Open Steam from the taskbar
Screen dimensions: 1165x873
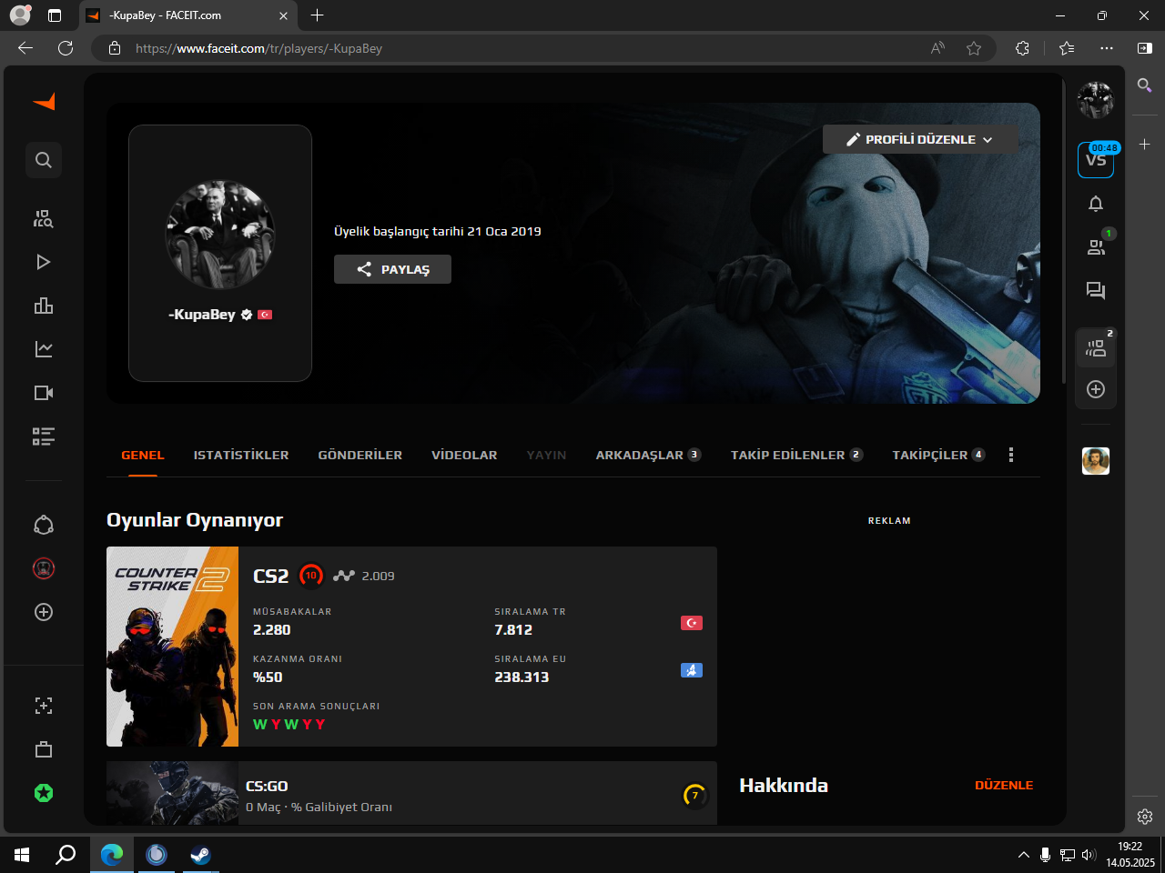(x=200, y=855)
